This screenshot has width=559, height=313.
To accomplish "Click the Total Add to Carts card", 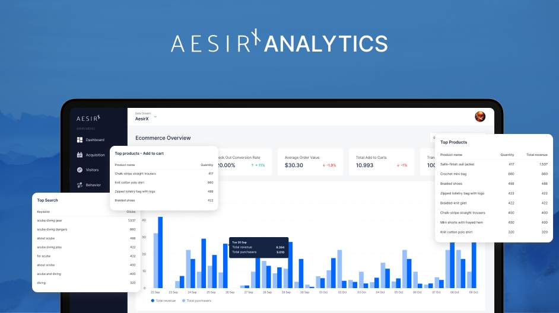I will pos(382,162).
